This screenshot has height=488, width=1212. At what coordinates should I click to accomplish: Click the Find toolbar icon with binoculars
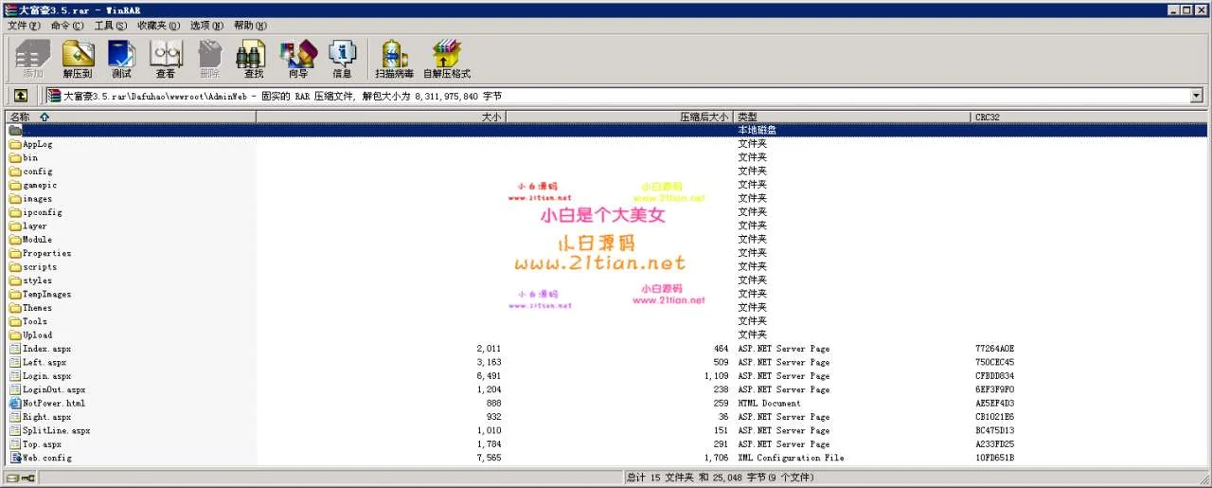(x=253, y=59)
